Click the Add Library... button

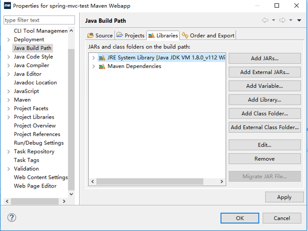click(265, 100)
